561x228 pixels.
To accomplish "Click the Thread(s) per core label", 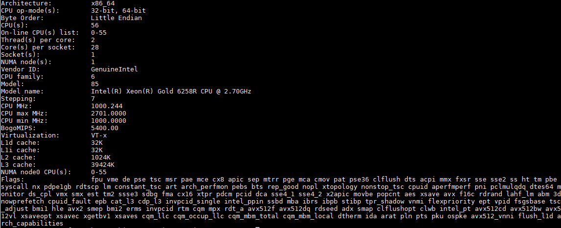I will tap(38, 40).
